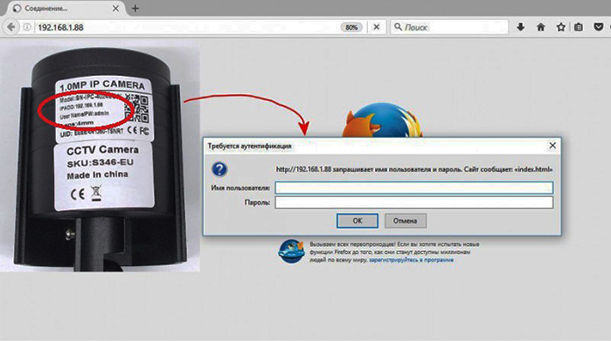Close the authentication dialog
The width and height of the screenshot is (611, 341).
(552, 146)
